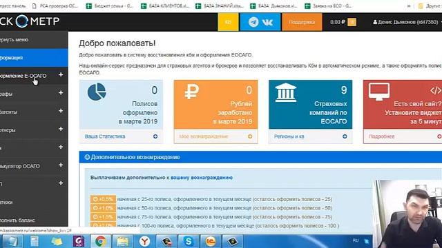The width and height of the screenshot is (442, 248).
Task: Show more bookmarks chevron
Action: (x=409, y=6)
